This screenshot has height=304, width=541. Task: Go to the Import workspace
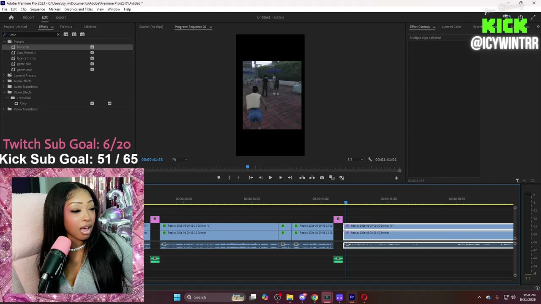tap(28, 17)
